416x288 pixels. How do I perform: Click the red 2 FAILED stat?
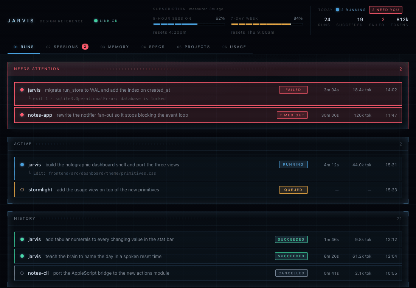tap(377, 22)
